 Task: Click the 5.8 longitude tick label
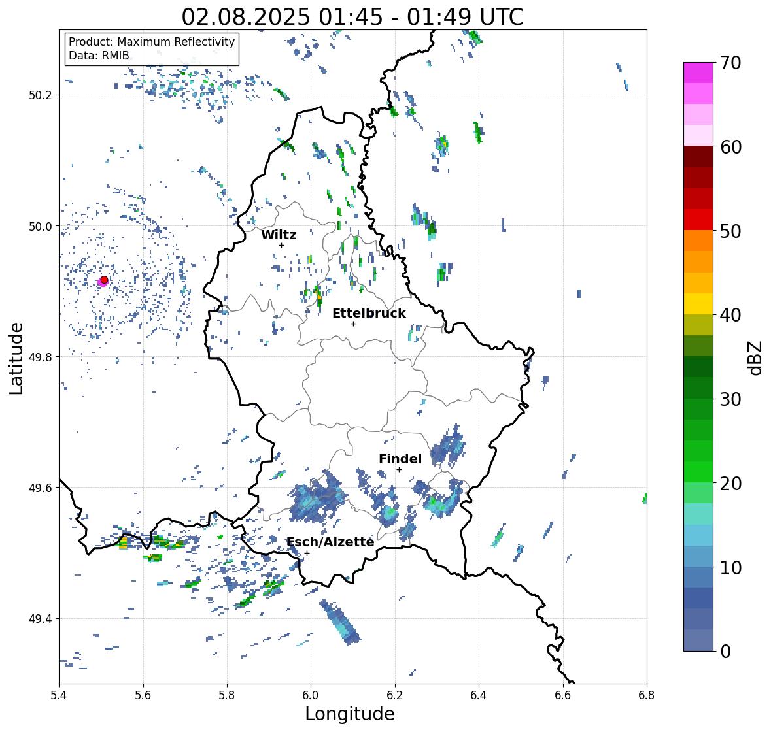click(x=227, y=695)
